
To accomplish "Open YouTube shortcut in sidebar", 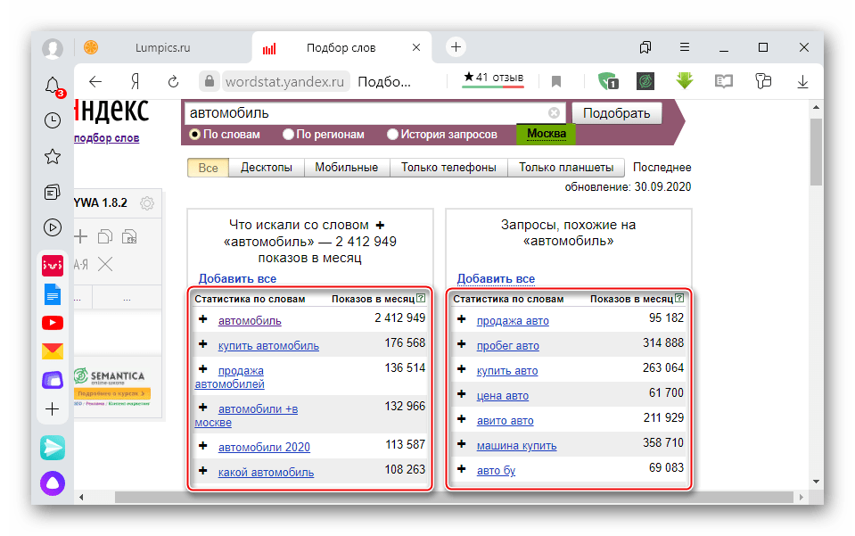I will pyautogui.click(x=53, y=323).
